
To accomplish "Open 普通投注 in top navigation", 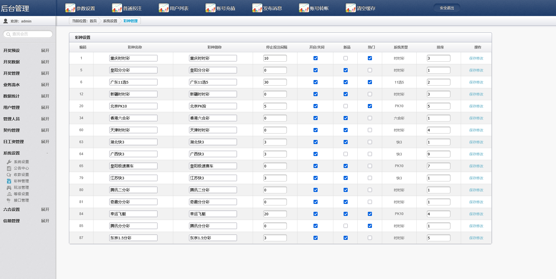I will point(132,8).
